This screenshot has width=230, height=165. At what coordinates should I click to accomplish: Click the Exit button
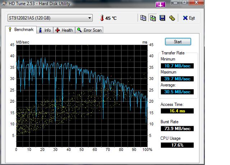189,18
